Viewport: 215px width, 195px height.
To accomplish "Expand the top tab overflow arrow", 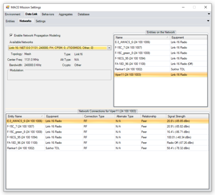I will pyautogui.click(x=209, y=14).
